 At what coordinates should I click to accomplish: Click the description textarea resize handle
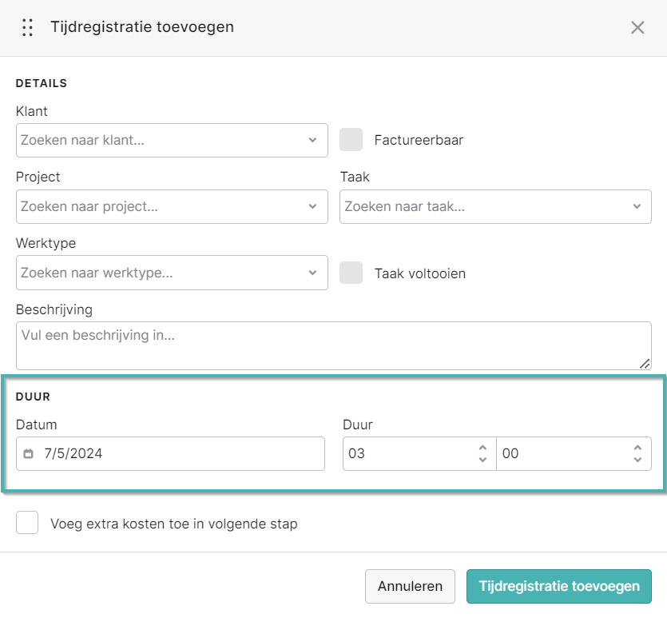645,364
